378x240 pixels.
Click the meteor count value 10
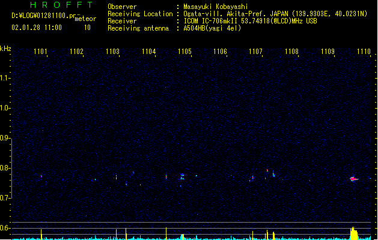[87, 28]
